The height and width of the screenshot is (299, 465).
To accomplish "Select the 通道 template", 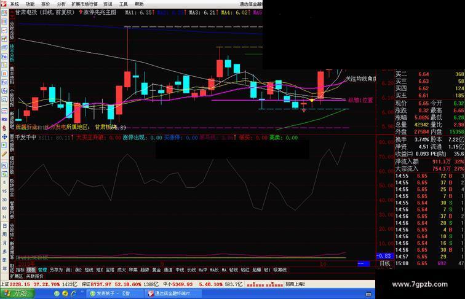I will coord(168,270).
